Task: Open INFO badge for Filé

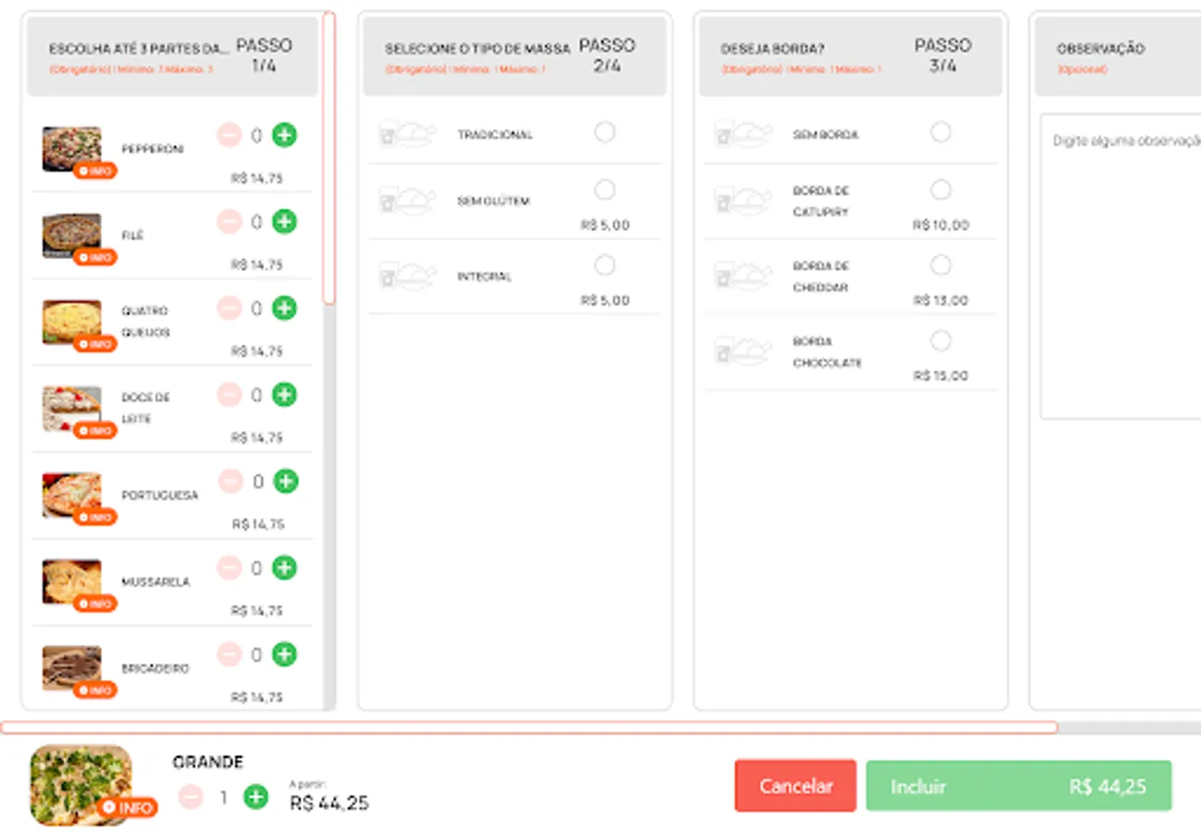Action: click(x=95, y=258)
